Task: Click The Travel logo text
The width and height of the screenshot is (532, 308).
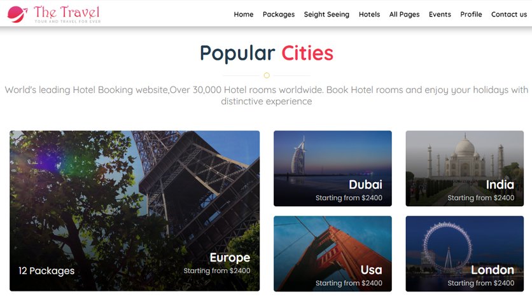Action: coord(67,14)
